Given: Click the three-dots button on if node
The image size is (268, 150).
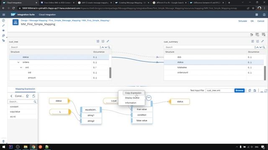Looking at the screenshot, I should coord(149,97).
